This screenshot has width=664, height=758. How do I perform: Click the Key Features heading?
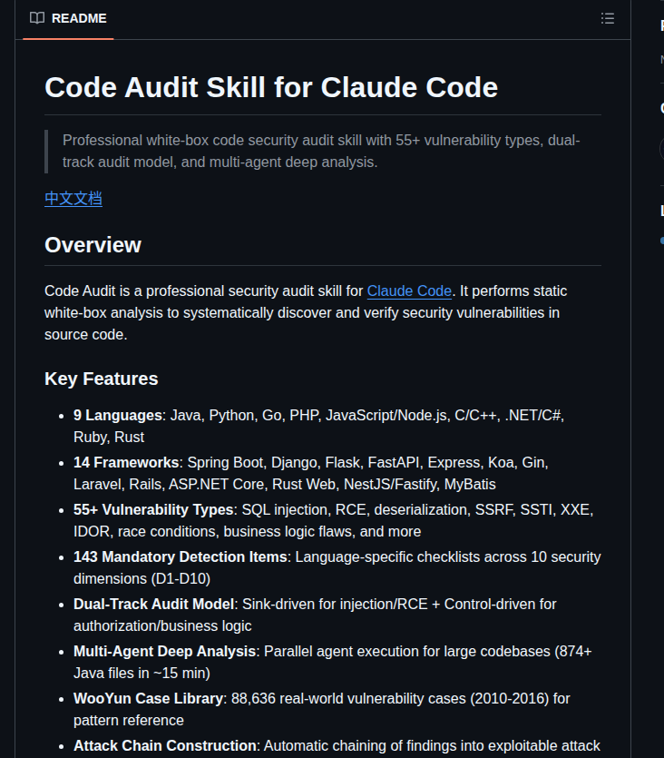pos(101,379)
